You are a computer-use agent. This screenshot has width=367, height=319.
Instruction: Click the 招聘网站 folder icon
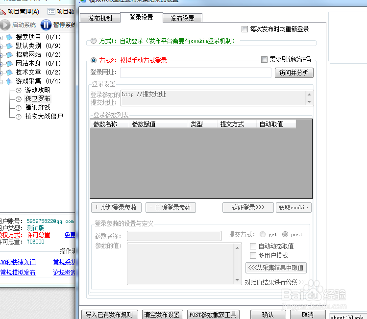point(9,55)
